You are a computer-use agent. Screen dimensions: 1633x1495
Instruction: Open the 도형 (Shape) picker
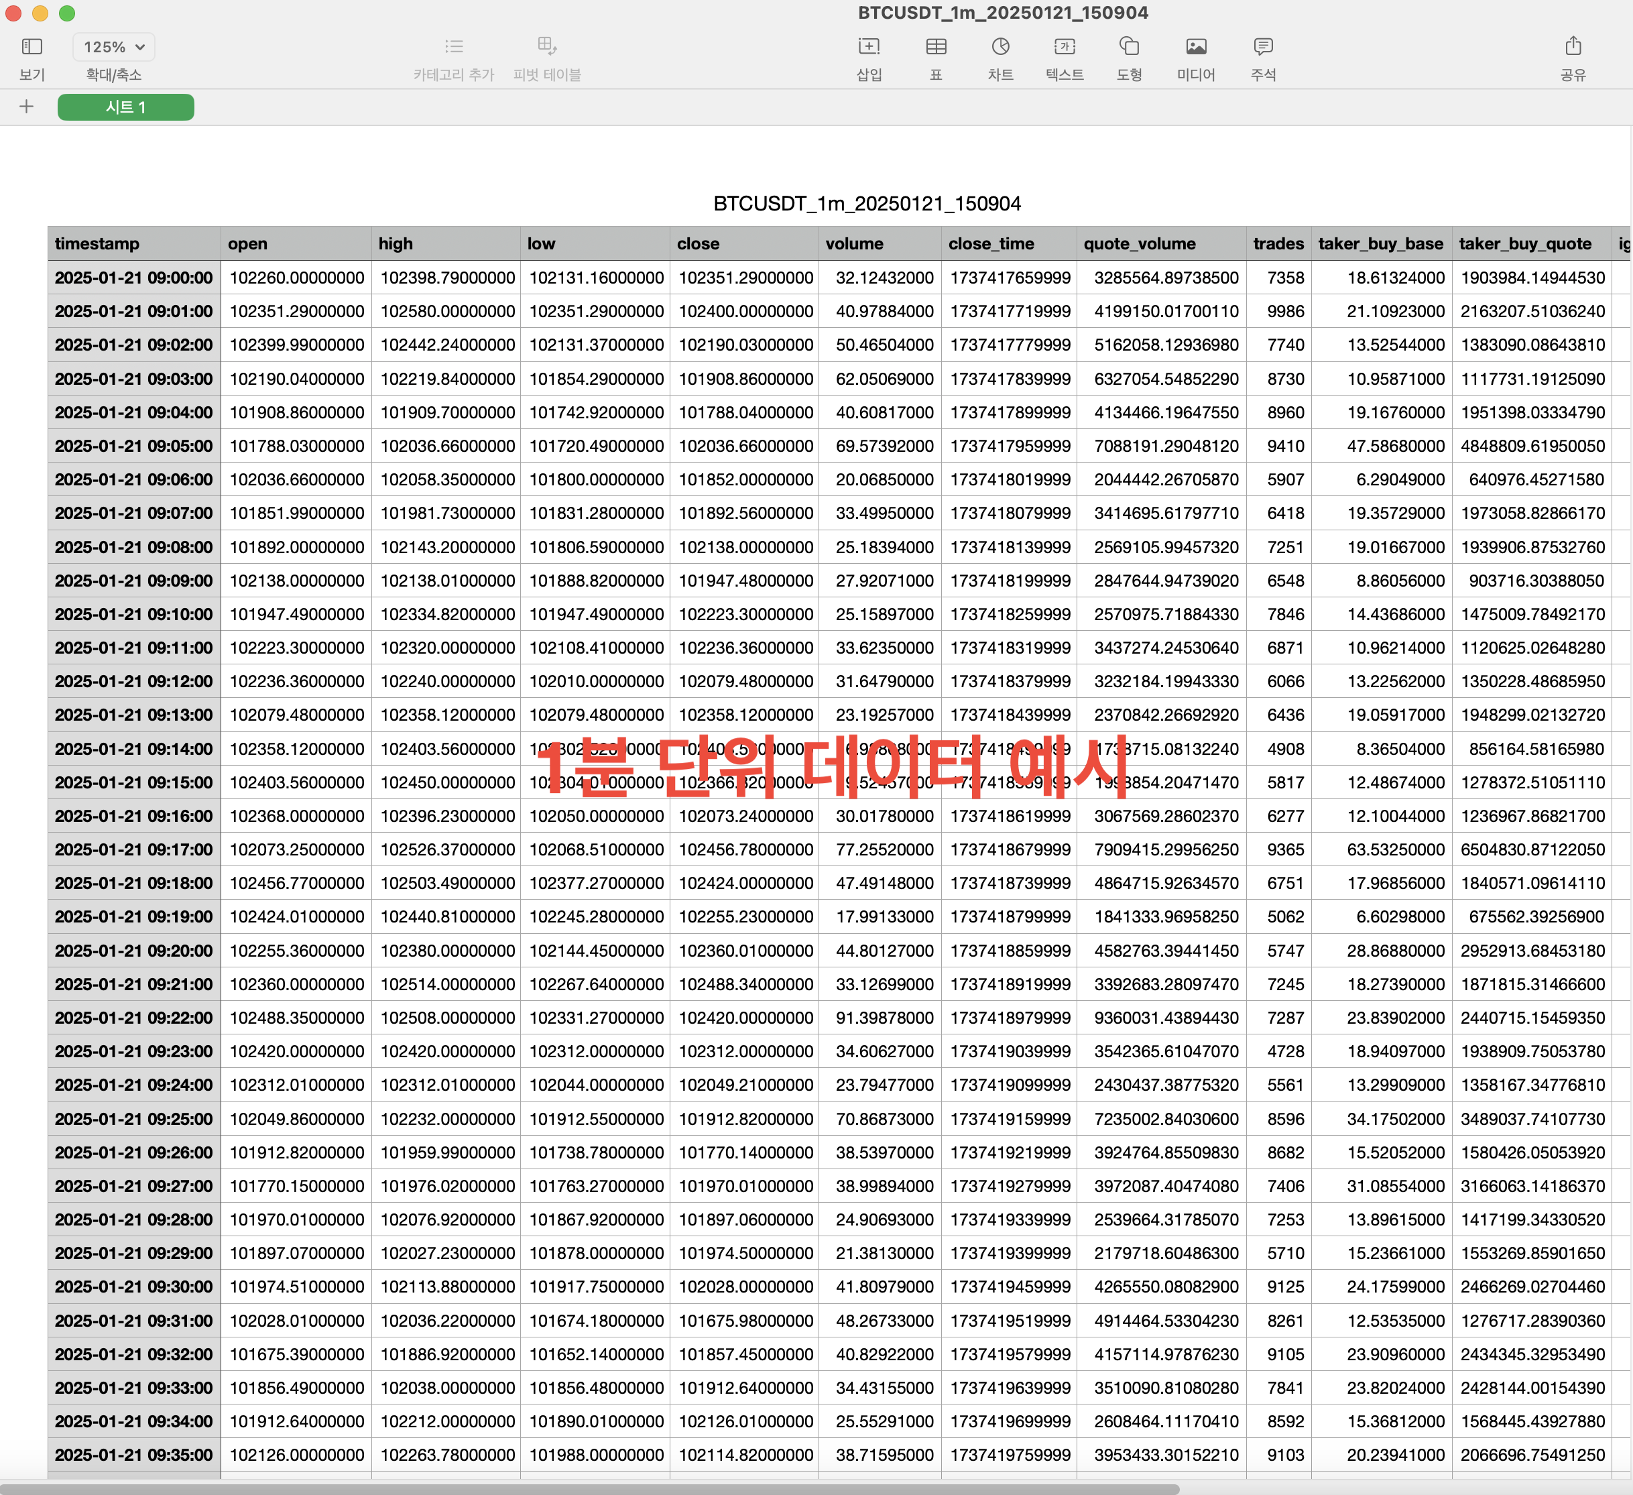(1129, 47)
